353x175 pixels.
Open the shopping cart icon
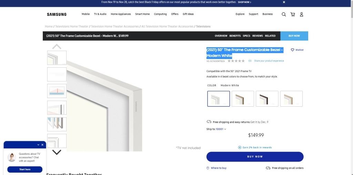tap(293, 14)
